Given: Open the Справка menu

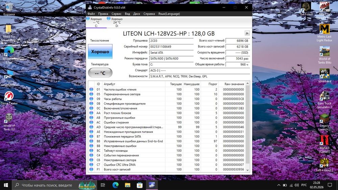Looking at the screenshot, I should [x=149, y=14].
